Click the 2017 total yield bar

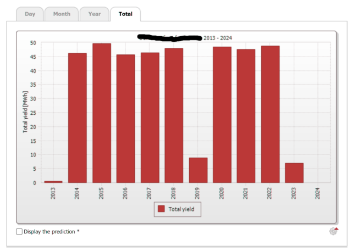tap(150, 118)
